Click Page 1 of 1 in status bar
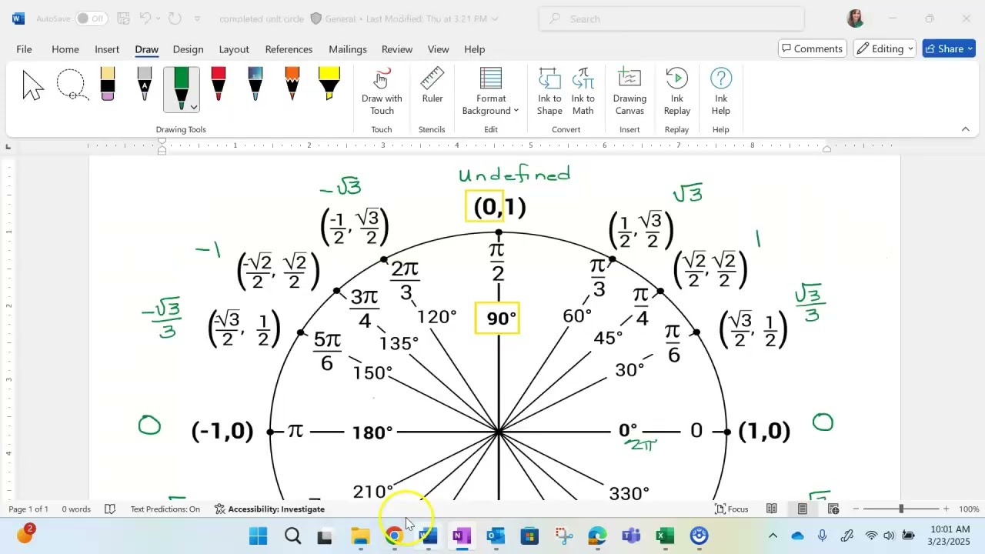This screenshot has height=554, width=985. [x=28, y=509]
